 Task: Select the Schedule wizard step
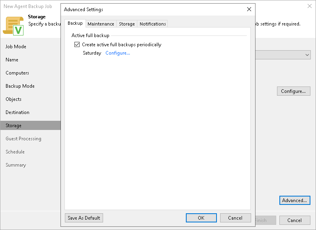(15, 152)
